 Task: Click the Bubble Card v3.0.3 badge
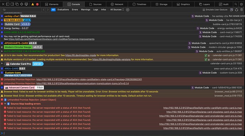tap(17, 24)
